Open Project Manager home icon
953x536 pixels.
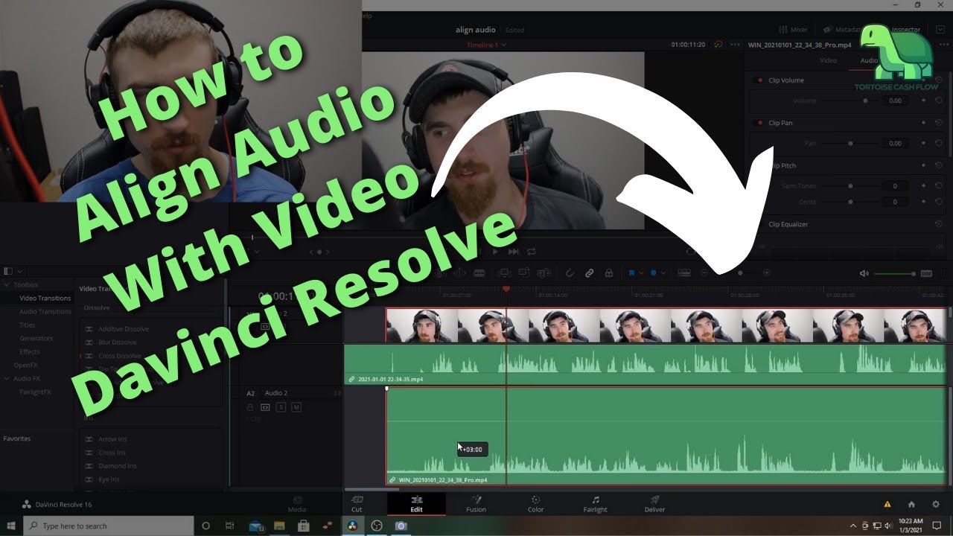click(x=911, y=504)
